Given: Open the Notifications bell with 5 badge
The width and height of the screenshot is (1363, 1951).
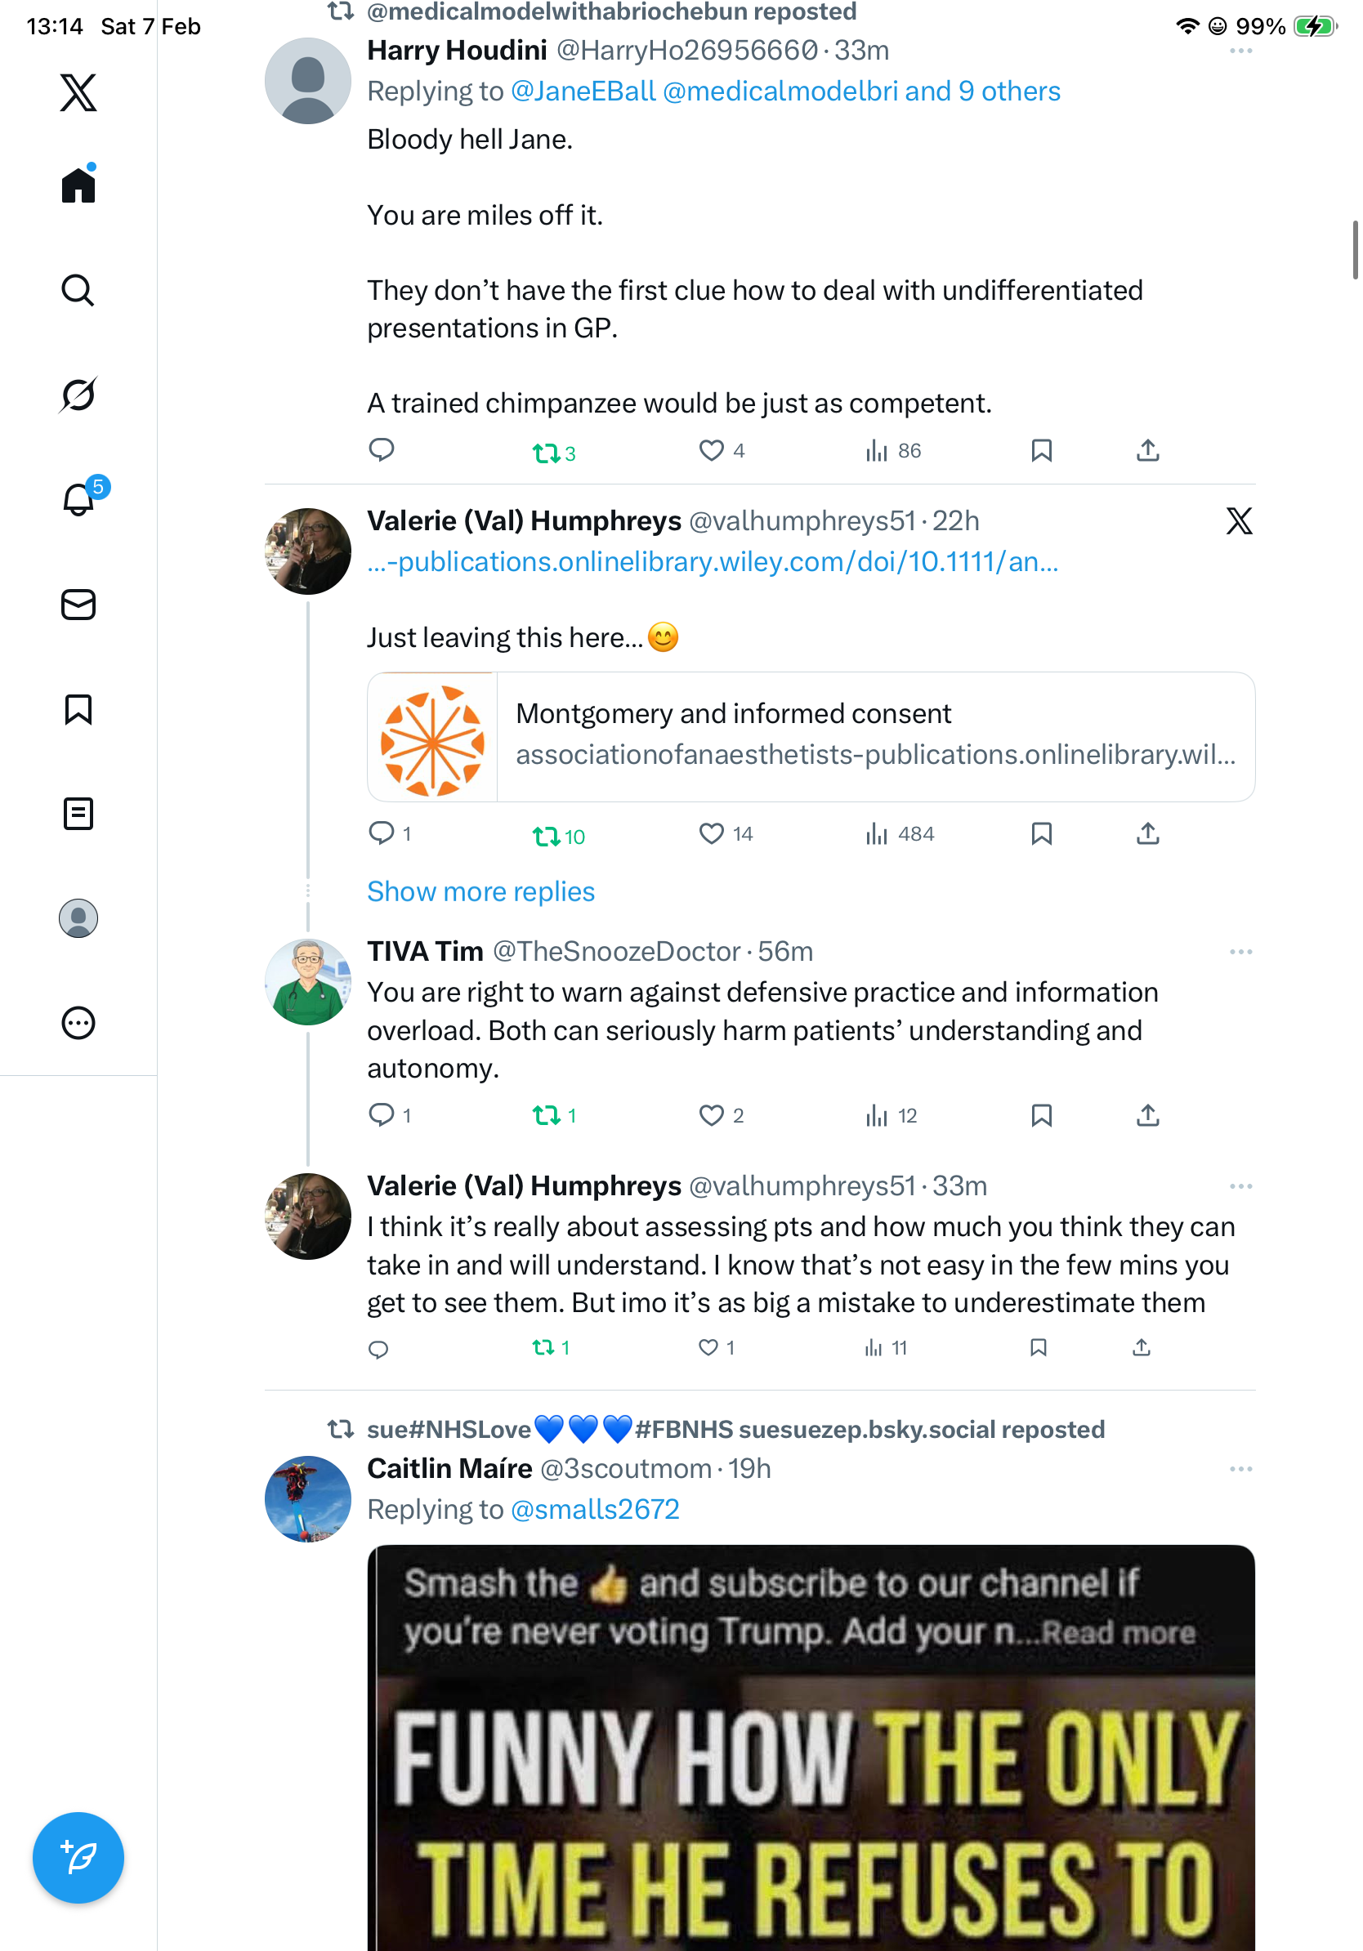Looking at the screenshot, I should tap(78, 500).
